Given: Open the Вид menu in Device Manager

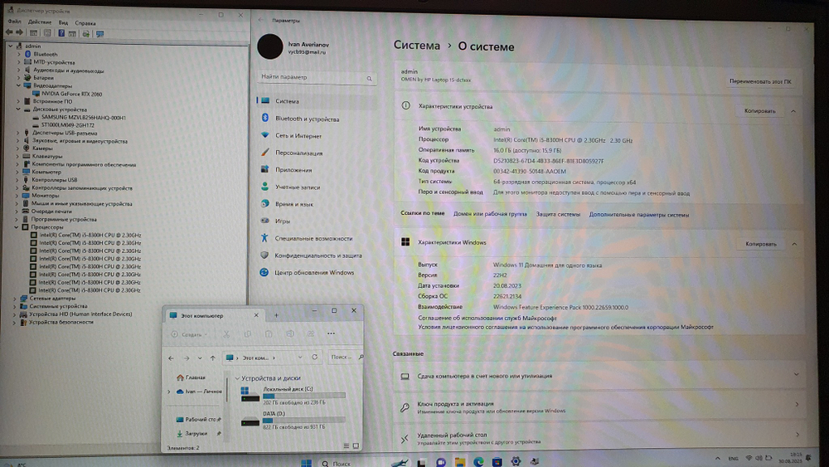Looking at the screenshot, I should [x=63, y=22].
